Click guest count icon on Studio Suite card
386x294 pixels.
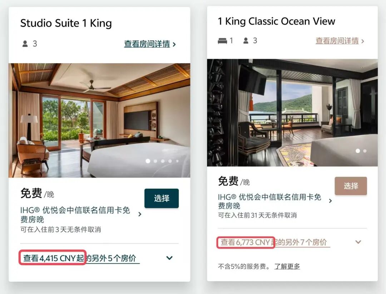point(25,44)
